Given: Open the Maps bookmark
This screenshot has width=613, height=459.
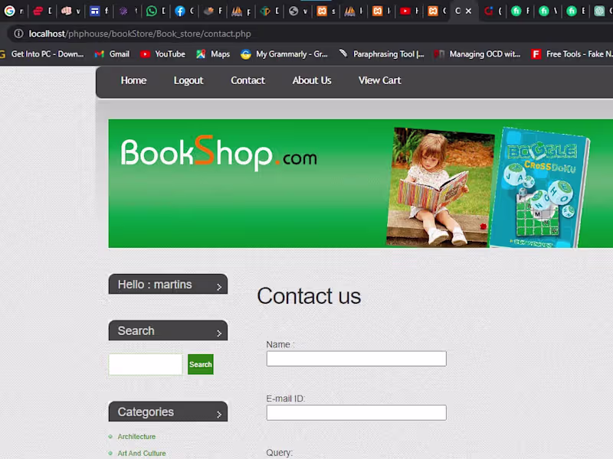Looking at the screenshot, I should (213, 54).
